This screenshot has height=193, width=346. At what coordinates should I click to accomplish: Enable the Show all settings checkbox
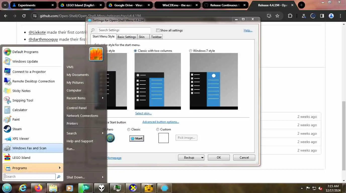[158, 30]
